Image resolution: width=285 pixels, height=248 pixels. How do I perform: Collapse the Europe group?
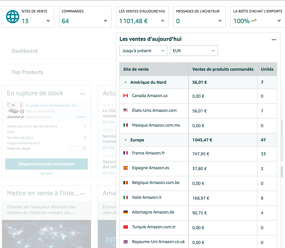coord(126,140)
